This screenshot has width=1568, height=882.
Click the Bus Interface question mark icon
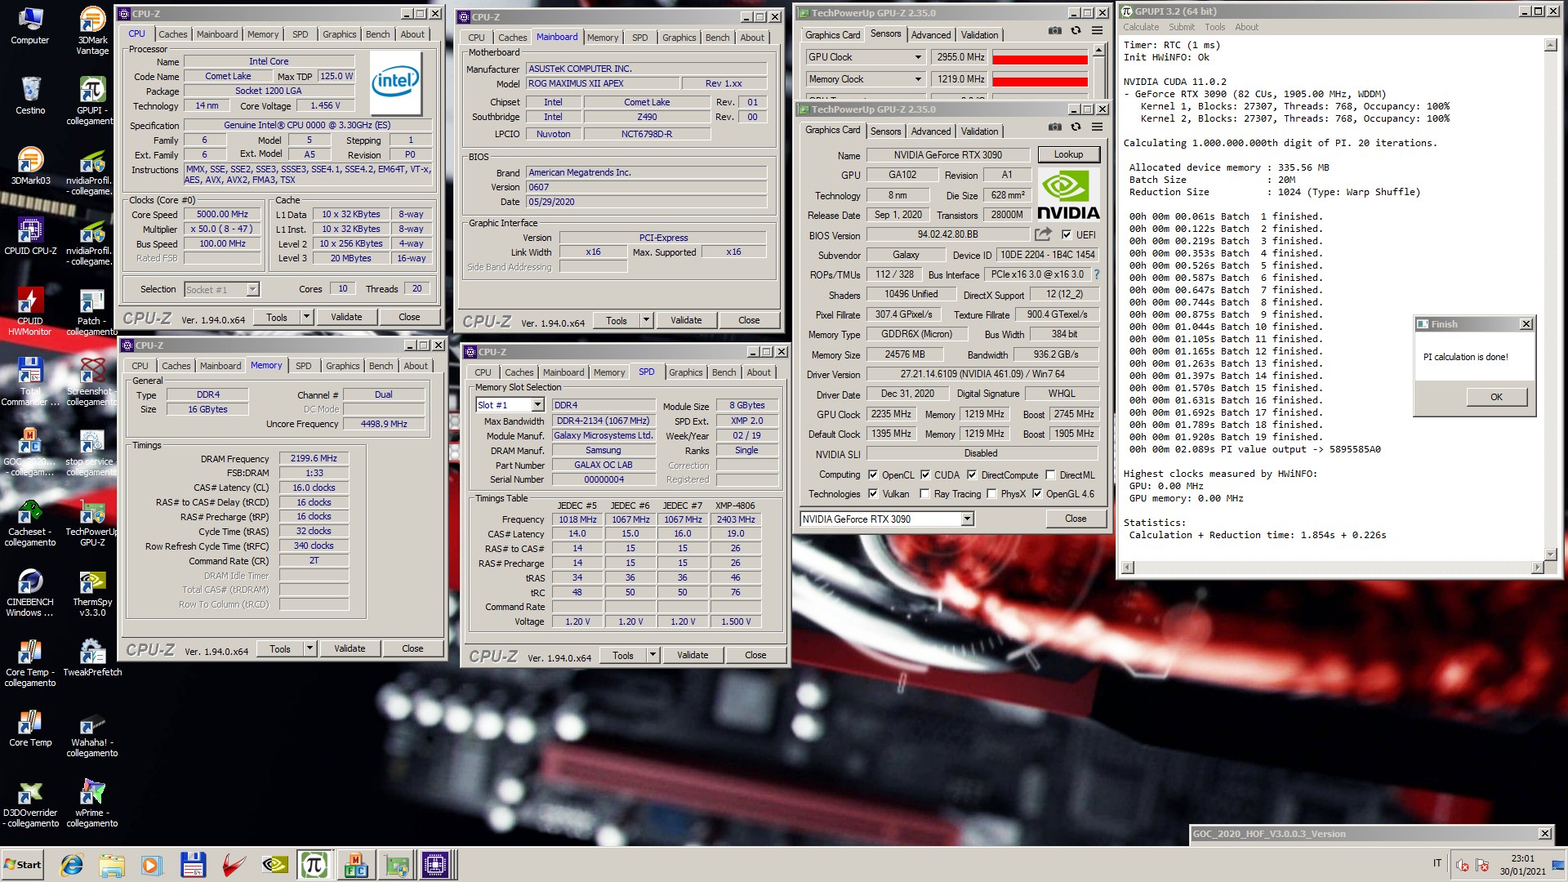coord(1097,274)
